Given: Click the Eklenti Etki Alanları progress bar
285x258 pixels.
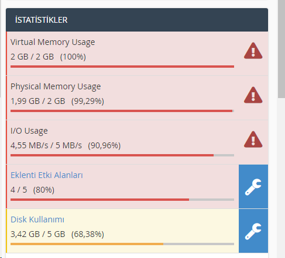Looking at the screenshot, I should tap(122, 200).
